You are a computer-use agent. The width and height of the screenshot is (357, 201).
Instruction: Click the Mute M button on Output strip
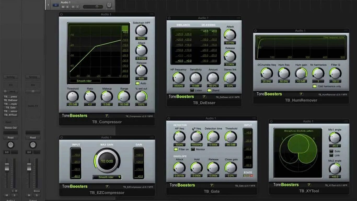[x=29, y=195]
